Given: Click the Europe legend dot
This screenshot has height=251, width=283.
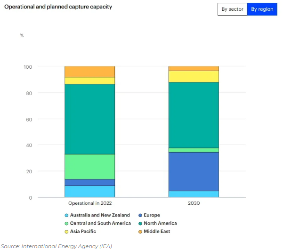Looking at the screenshot, I should (x=141, y=215).
